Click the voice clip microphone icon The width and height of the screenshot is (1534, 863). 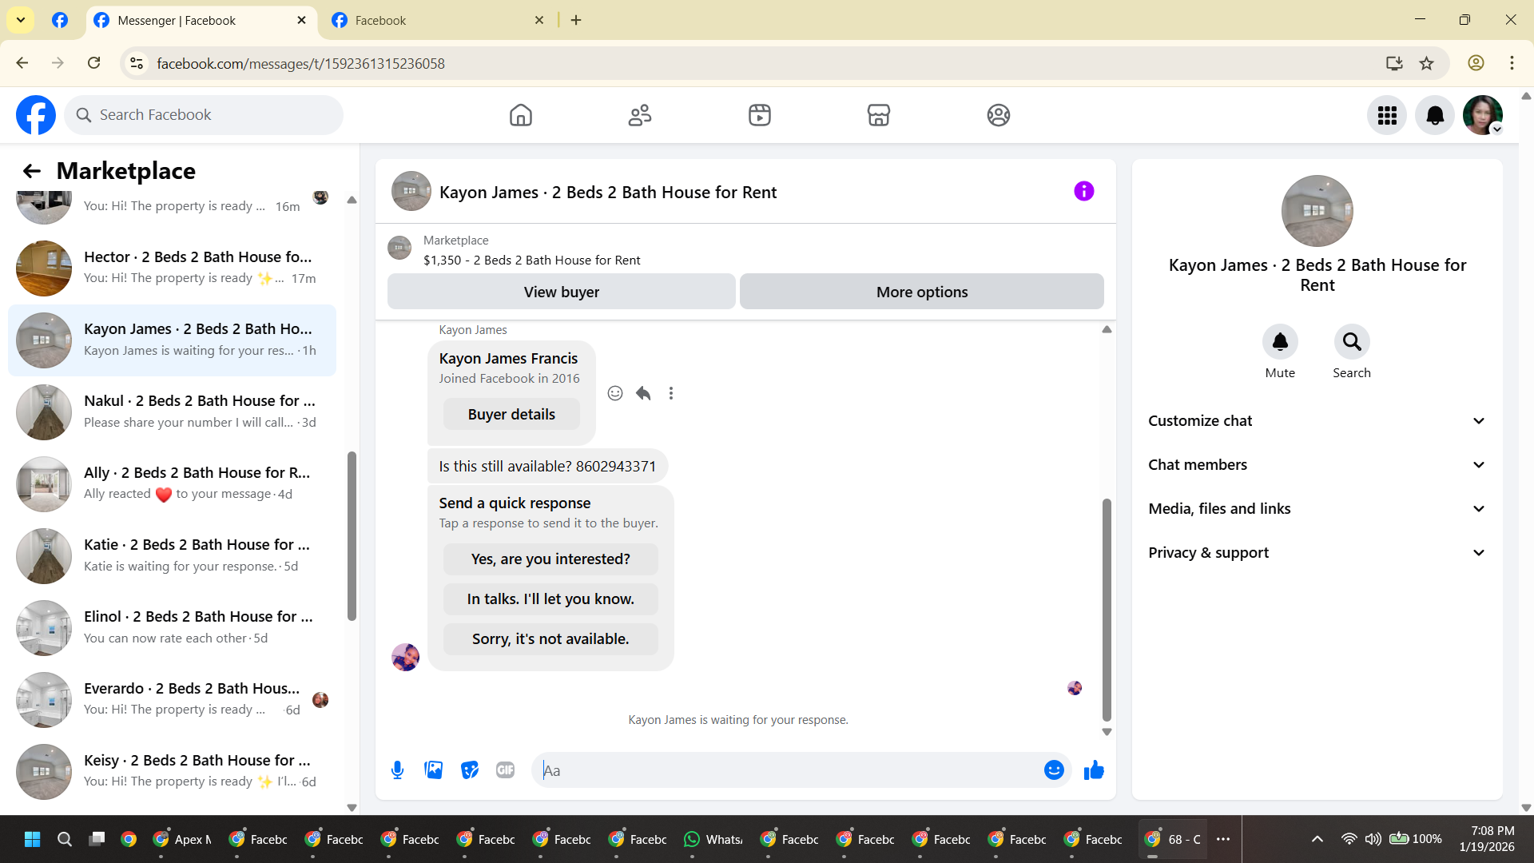tap(397, 770)
